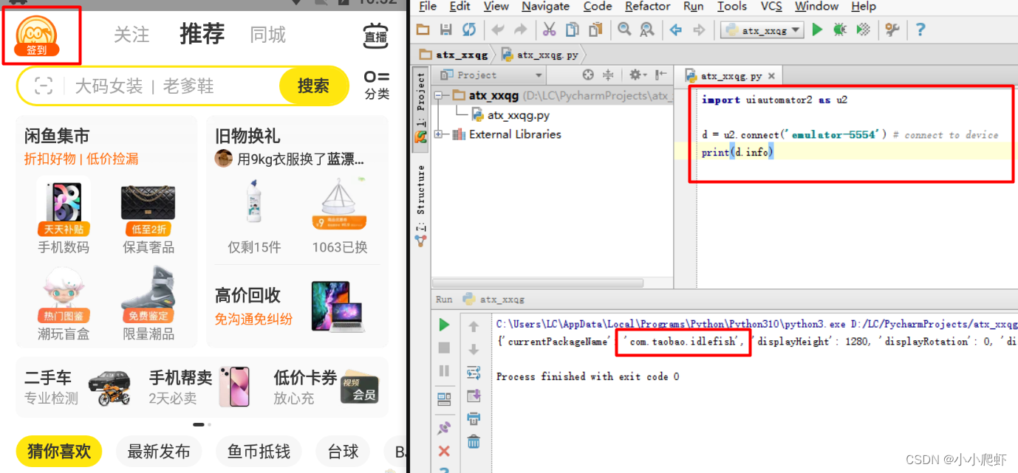This screenshot has height=473, width=1018.
Task: Click the Help question mark icon
Action: [x=920, y=30]
